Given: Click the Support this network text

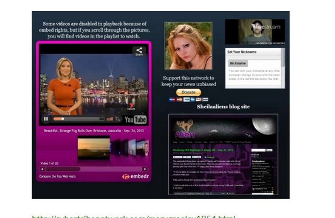Looking at the screenshot, I should [189, 81].
